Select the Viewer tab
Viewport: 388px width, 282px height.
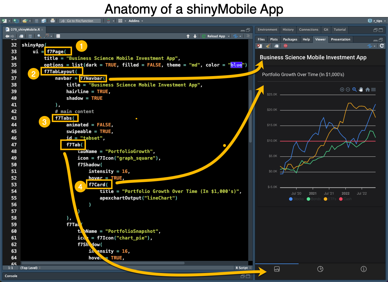321,39
